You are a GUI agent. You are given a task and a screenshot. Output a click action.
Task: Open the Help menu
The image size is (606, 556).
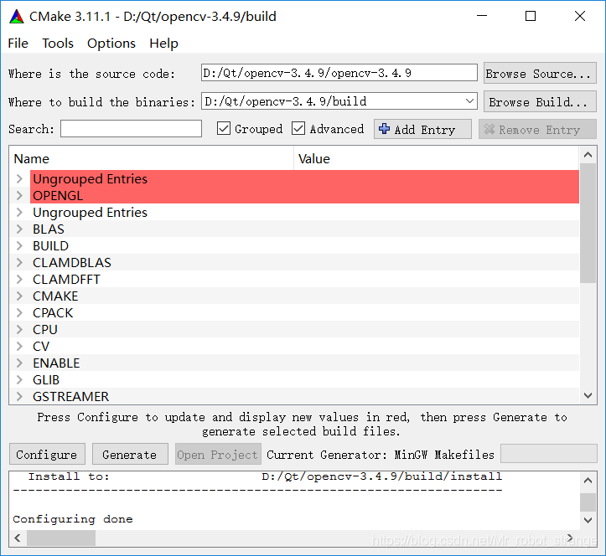[164, 44]
